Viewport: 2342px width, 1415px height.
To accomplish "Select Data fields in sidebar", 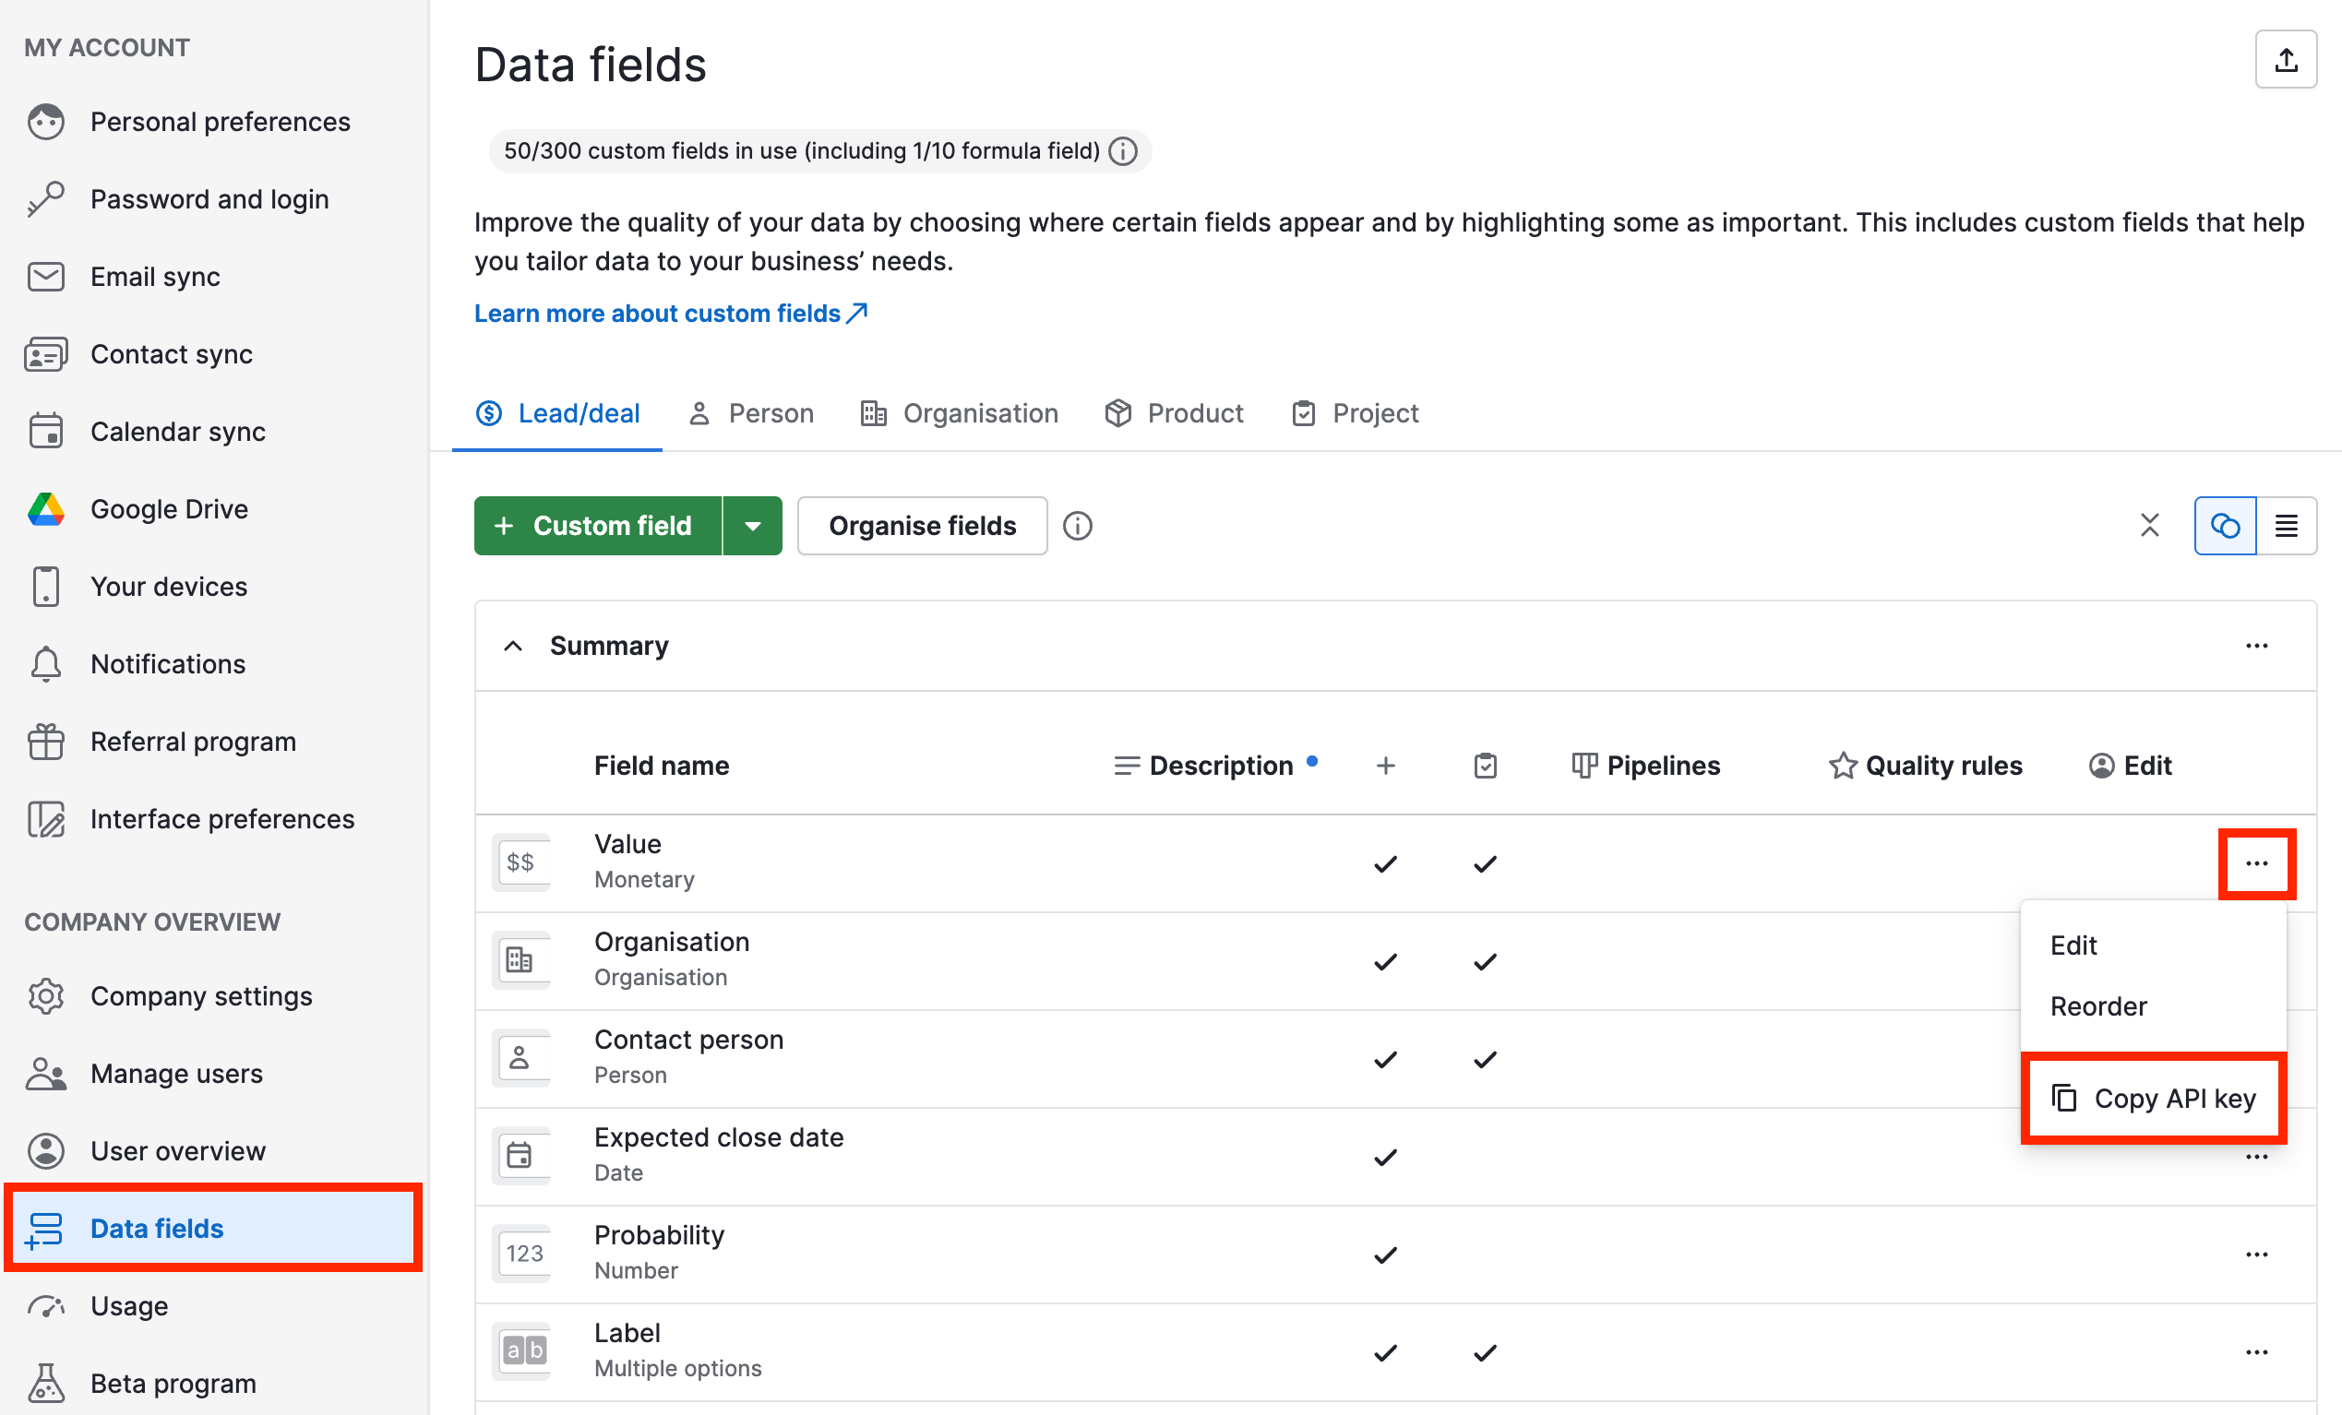I will (x=214, y=1229).
